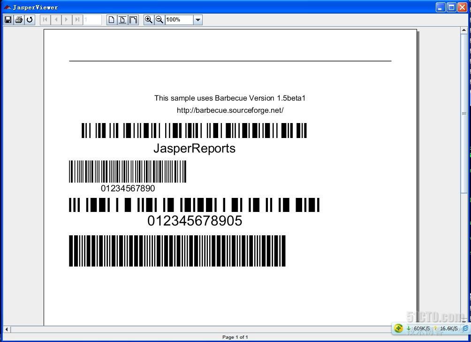Screen dimensions: 471x342
Task: Click the Zoom In magnifier
Action: click(x=149, y=20)
